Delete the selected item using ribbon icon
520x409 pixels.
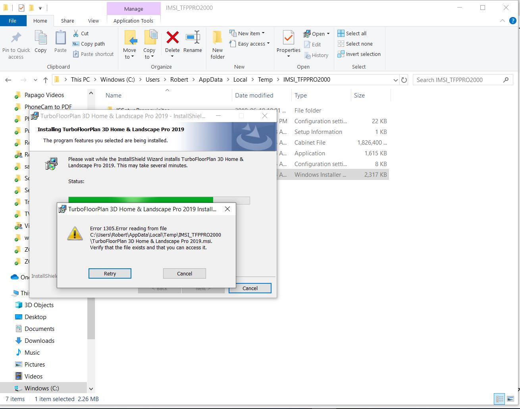tap(172, 42)
